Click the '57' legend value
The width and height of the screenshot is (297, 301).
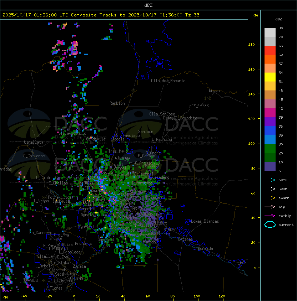[281, 64]
